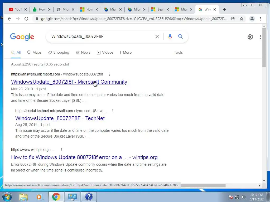This screenshot has height=202, width=270.
Task: Close the YouTube tab
Action: click(26, 9)
